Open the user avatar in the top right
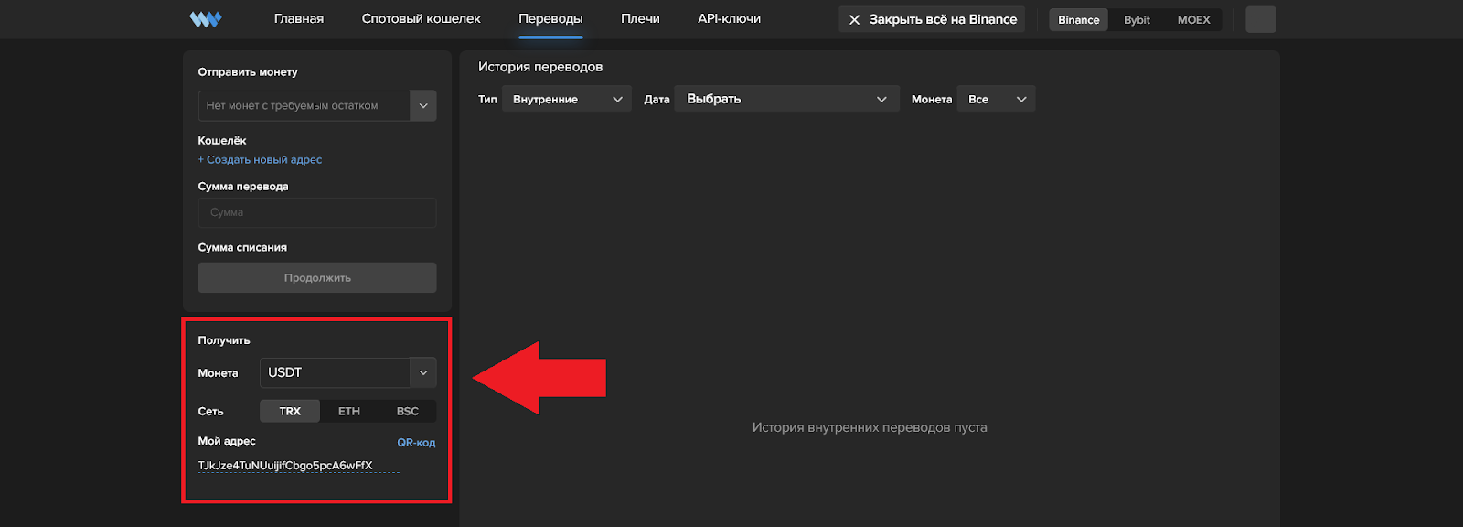 tap(1260, 19)
